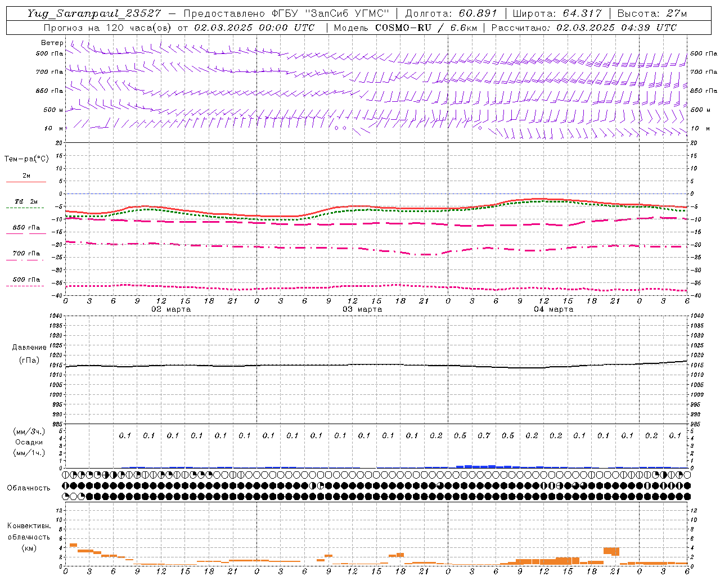Click the Давление pressure panel label
Image resolution: width=720 pixels, height=576 pixels.
[29, 348]
